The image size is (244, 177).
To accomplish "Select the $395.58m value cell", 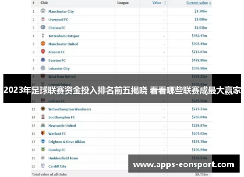I will tap(199, 68).
